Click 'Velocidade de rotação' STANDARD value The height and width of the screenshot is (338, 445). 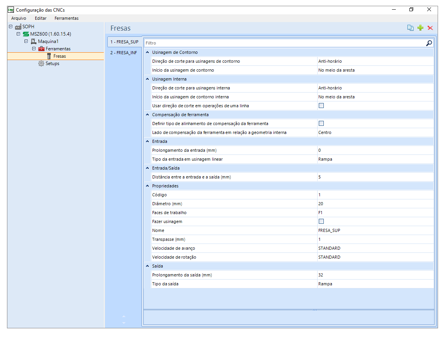pyautogui.click(x=375, y=257)
